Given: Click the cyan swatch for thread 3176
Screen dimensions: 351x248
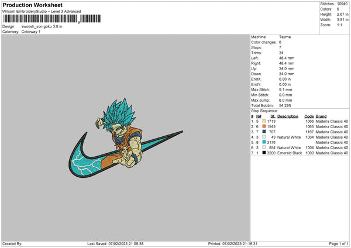Looking at the screenshot, I should coord(264,142).
